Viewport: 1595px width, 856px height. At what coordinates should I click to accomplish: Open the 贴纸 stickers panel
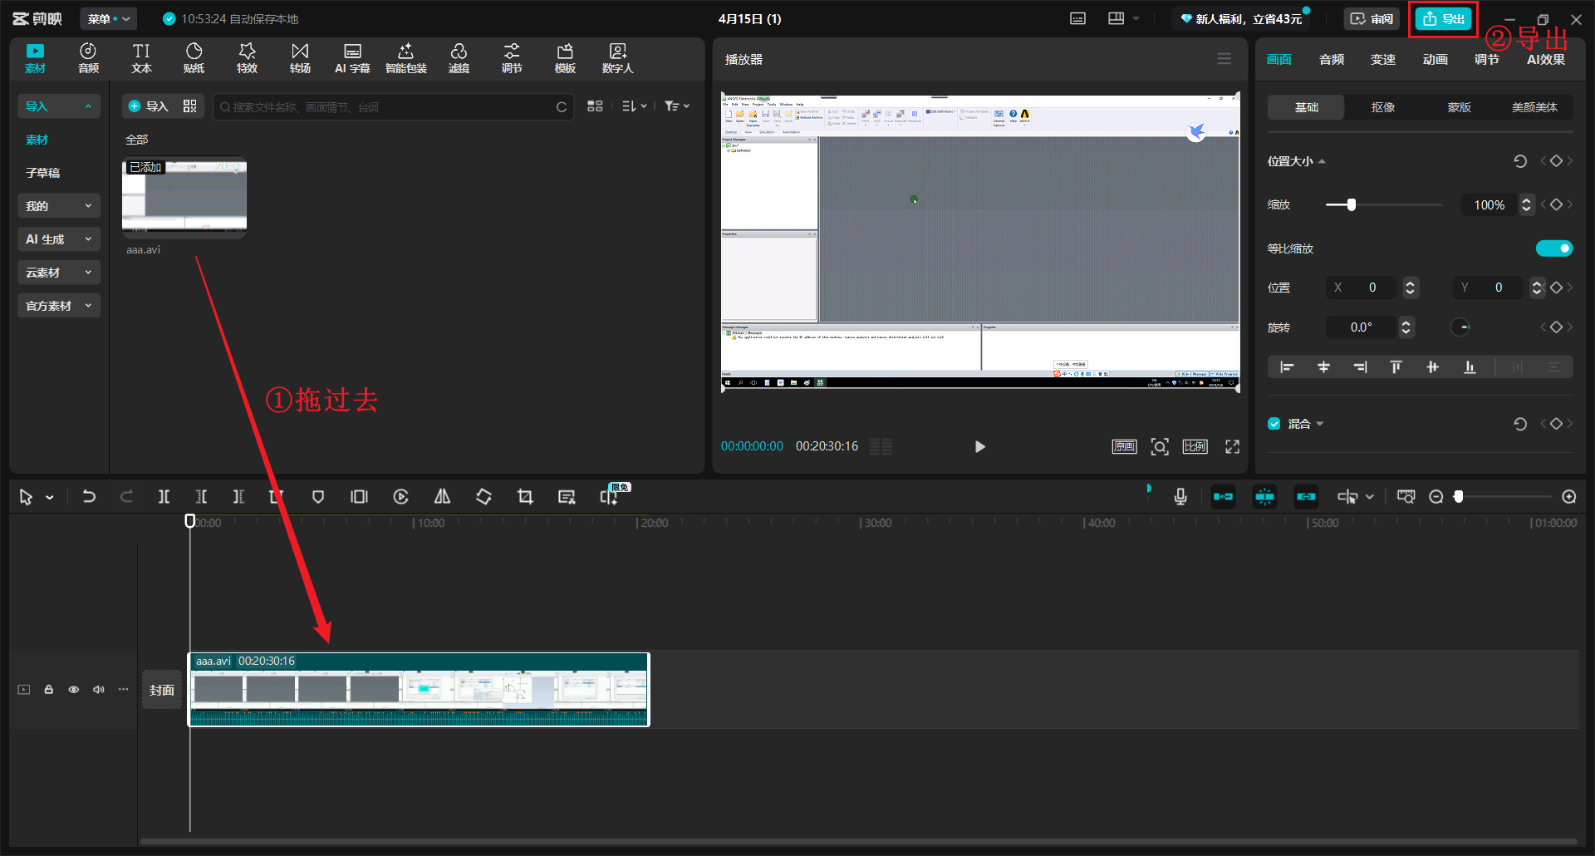[194, 58]
